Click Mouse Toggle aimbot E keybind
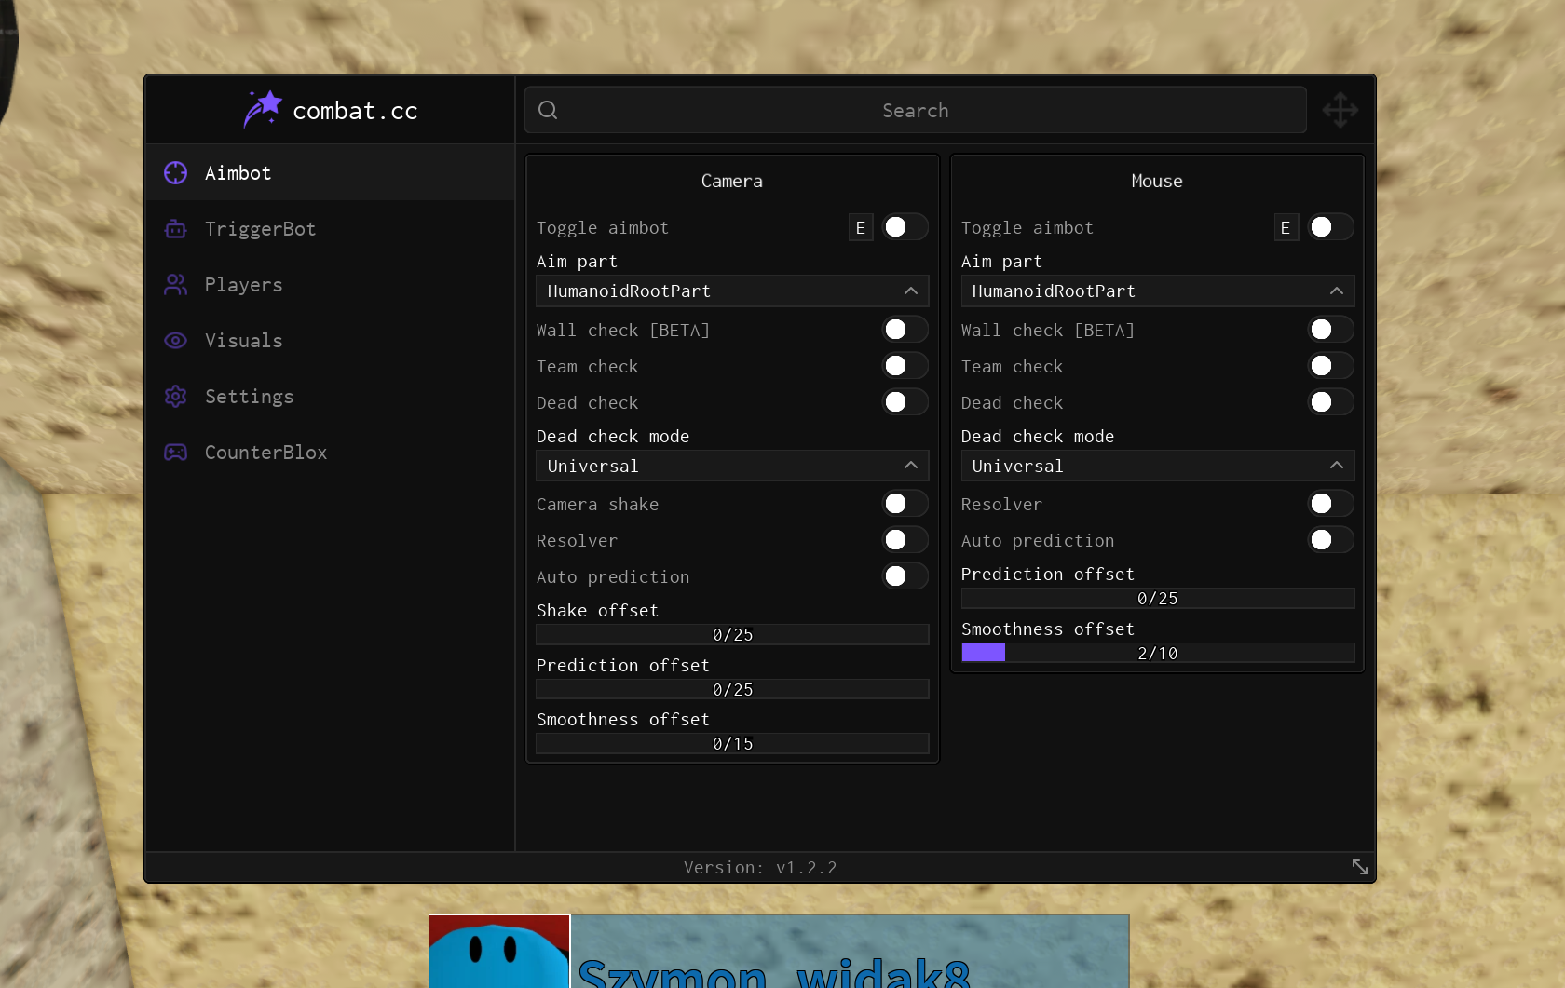This screenshot has height=988, width=1565. tap(1285, 228)
